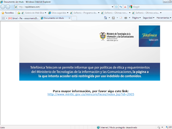Click compatibility view icon beside address bar
The width and height of the screenshot is (172, 129).
coord(116,7)
